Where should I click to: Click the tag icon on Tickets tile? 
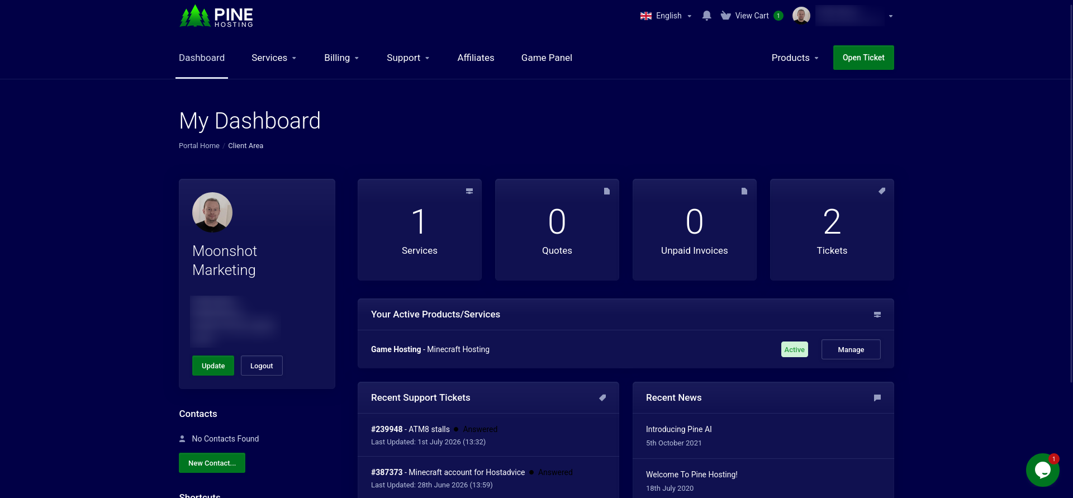click(x=882, y=191)
